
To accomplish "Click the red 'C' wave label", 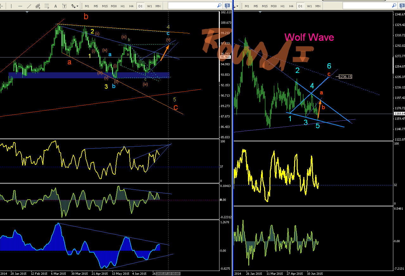I will pos(175,108).
